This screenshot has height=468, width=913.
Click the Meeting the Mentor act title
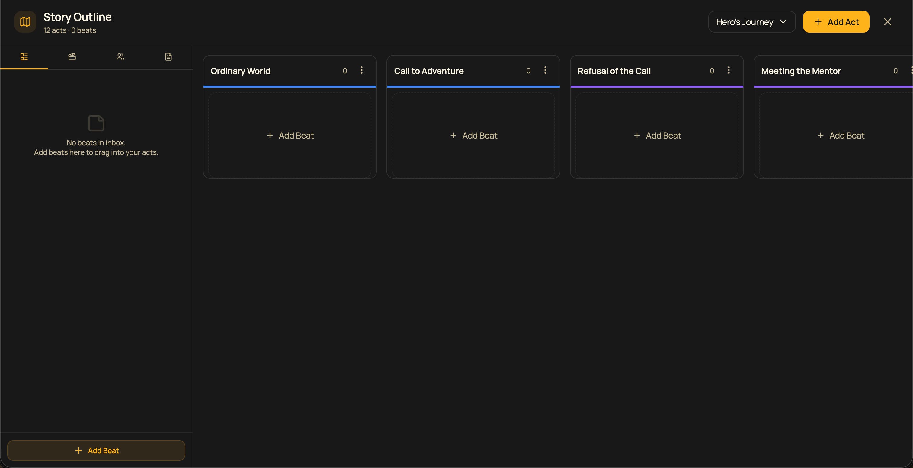coord(801,71)
